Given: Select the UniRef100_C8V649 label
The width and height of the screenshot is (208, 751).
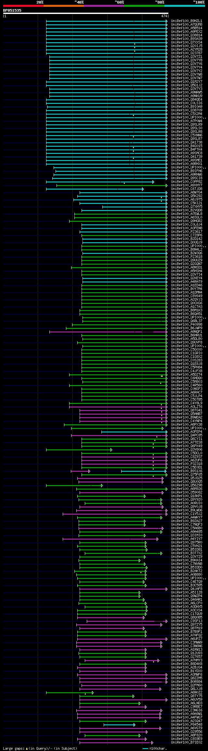Looking at the screenshot, I should 187,296.
